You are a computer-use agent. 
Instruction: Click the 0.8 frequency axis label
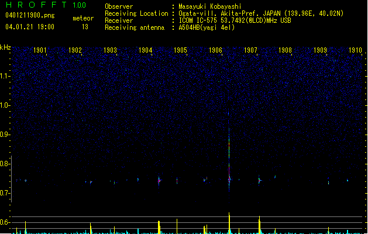click(x=5, y=164)
